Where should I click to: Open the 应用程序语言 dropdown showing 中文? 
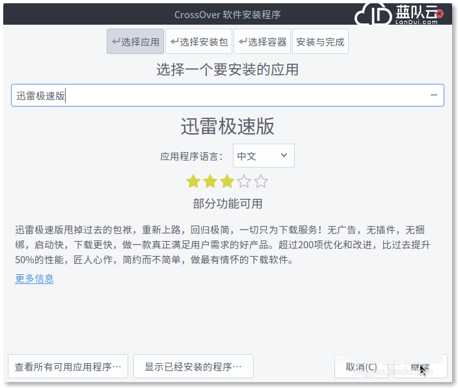(x=263, y=156)
